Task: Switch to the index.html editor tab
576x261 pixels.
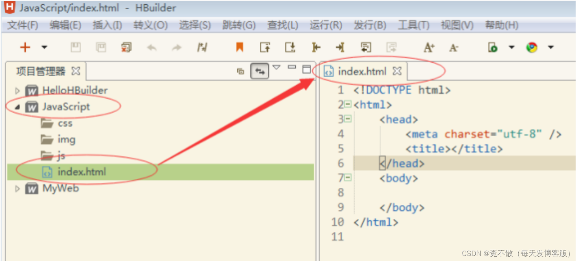Action: [362, 71]
